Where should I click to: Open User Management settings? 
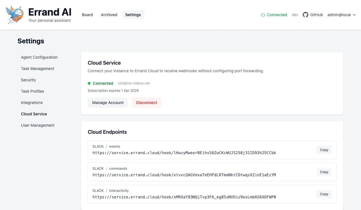38,125
